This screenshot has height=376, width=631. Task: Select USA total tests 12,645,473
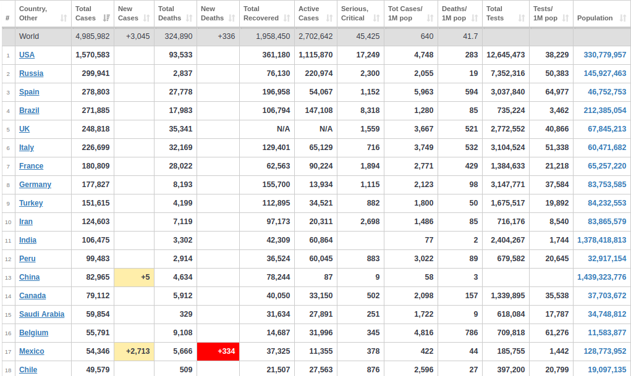pos(506,55)
